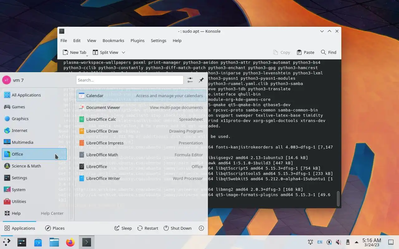Viewport: 399px width, 249px height.
Task: Open Konsole Help menu
Action: point(177,40)
